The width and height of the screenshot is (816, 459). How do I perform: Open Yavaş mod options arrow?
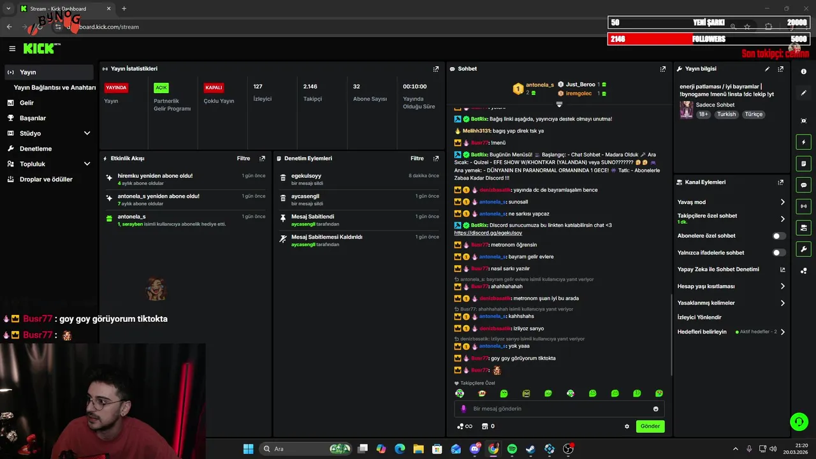coord(783,202)
